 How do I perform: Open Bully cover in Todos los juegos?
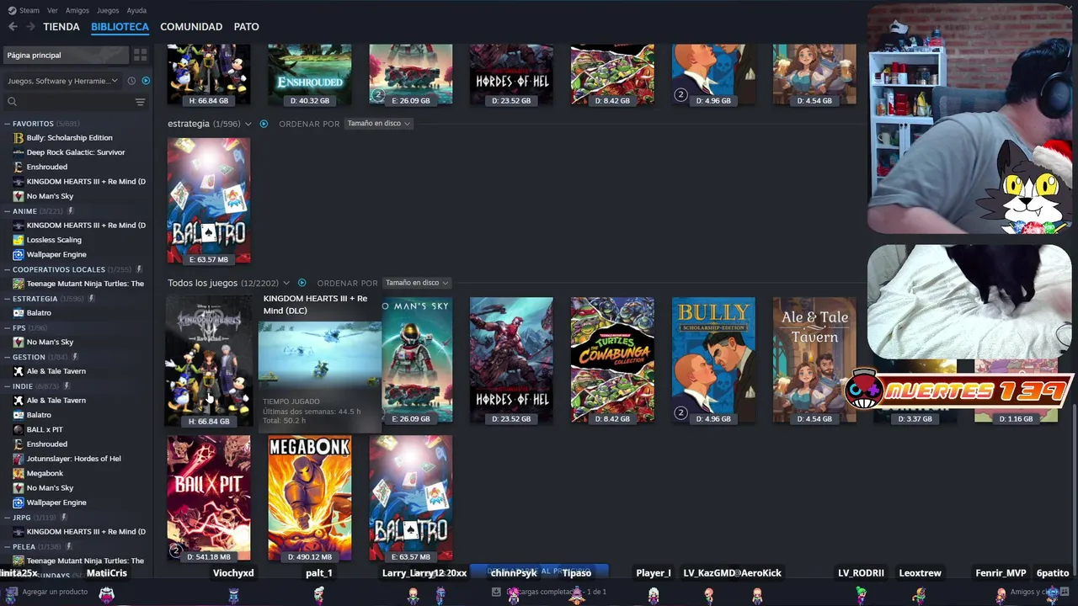point(713,359)
